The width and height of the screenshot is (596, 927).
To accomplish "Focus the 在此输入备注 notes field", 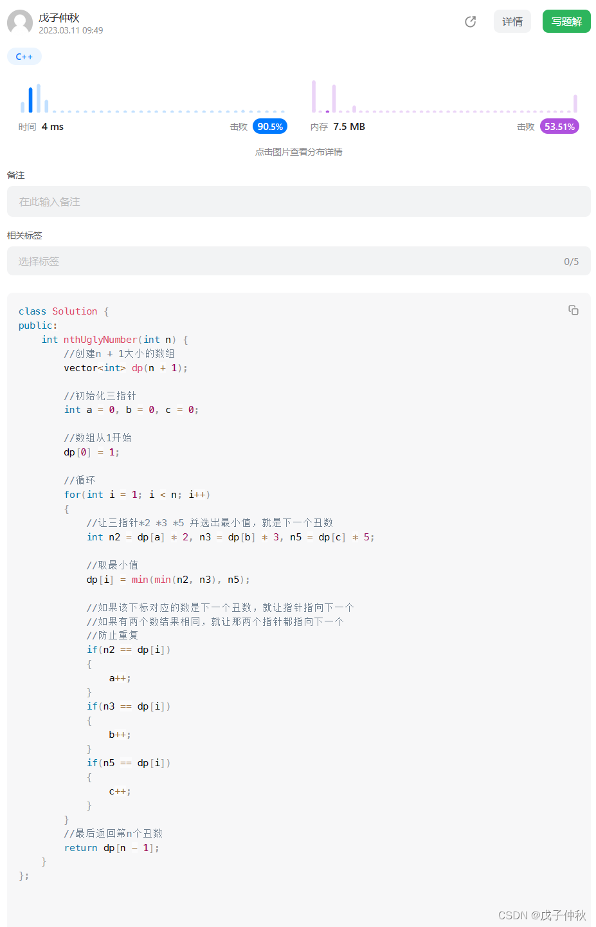I will 299,201.
